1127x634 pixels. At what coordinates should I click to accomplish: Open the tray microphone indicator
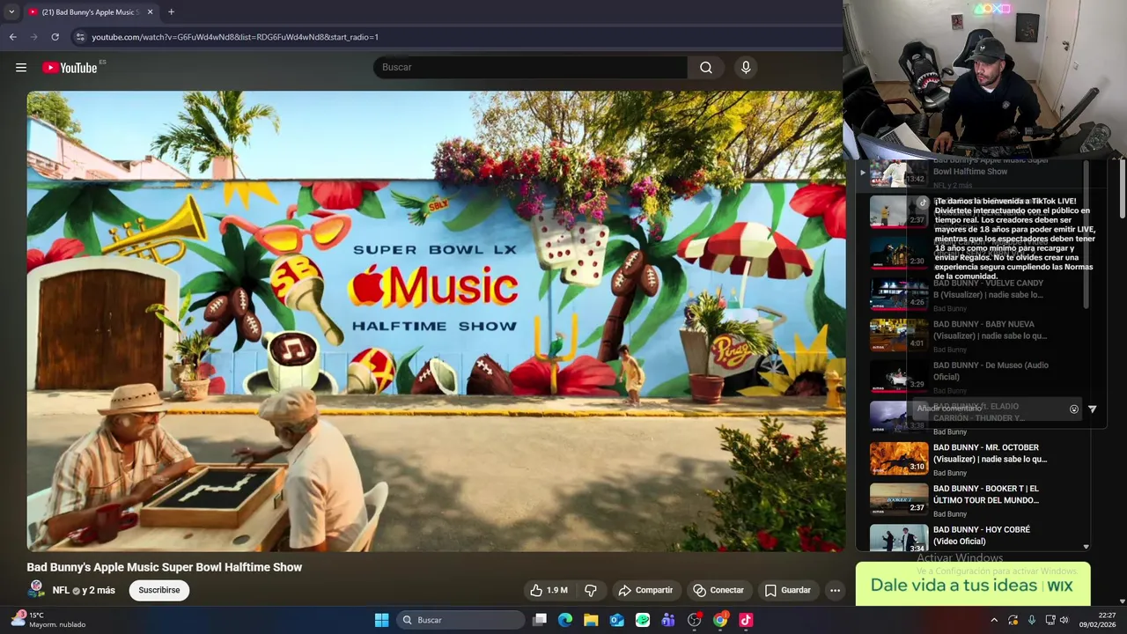point(1032,620)
